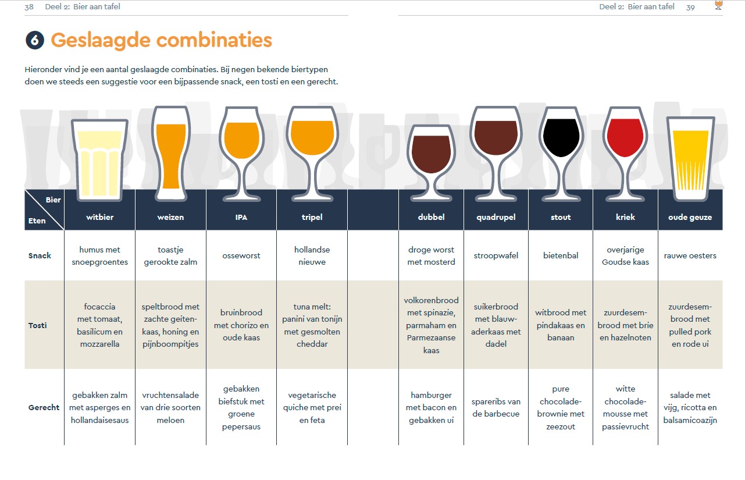Click the spareribs van de barbecue cell
745x480 pixels.
point(496,407)
